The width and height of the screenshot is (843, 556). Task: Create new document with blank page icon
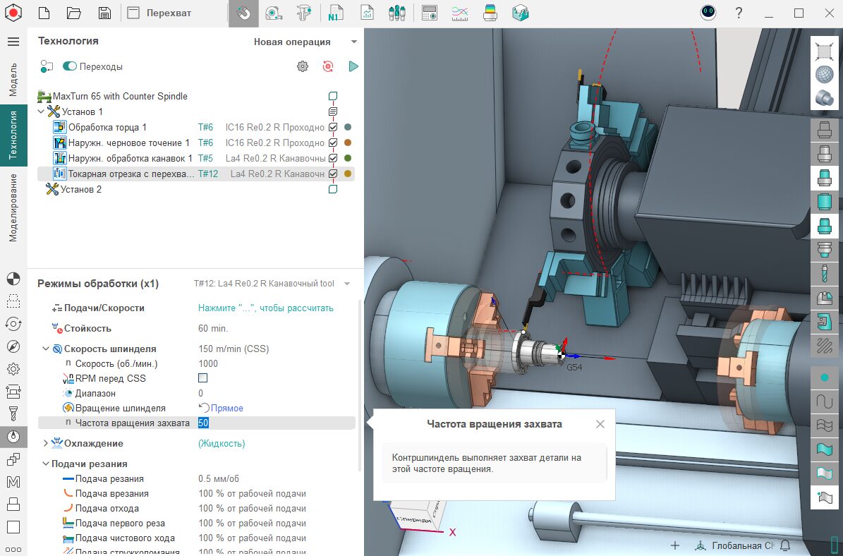[44, 13]
